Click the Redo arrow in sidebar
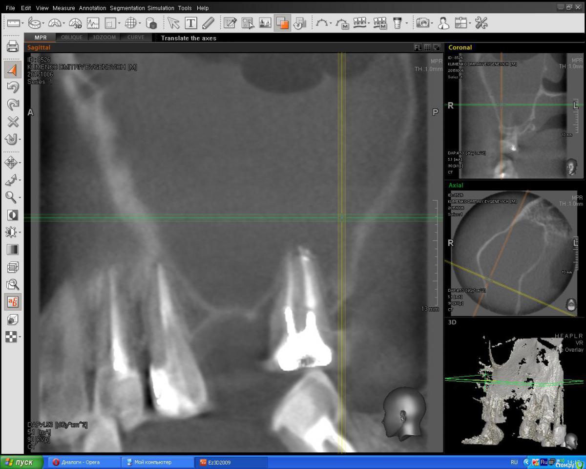 (x=12, y=105)
